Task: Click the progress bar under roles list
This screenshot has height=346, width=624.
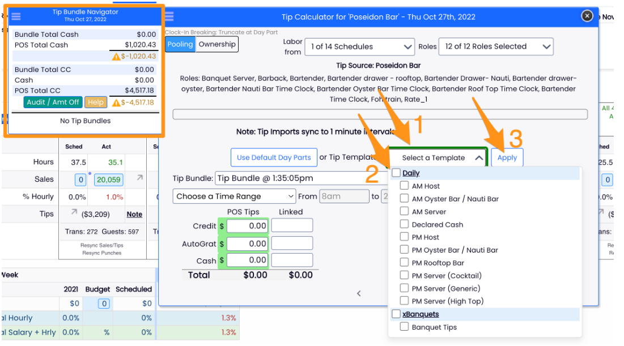Action: click(x=380, y=114)
